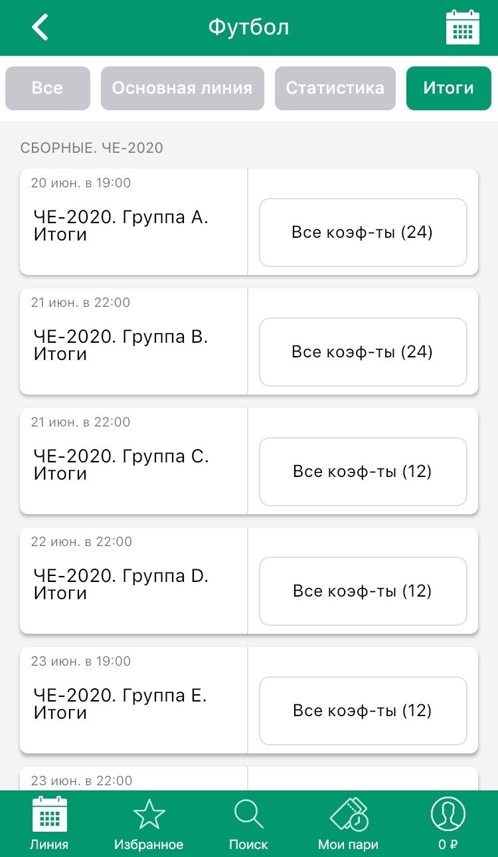
Task: Tap the Футбол page title
Action: [249, 28]
